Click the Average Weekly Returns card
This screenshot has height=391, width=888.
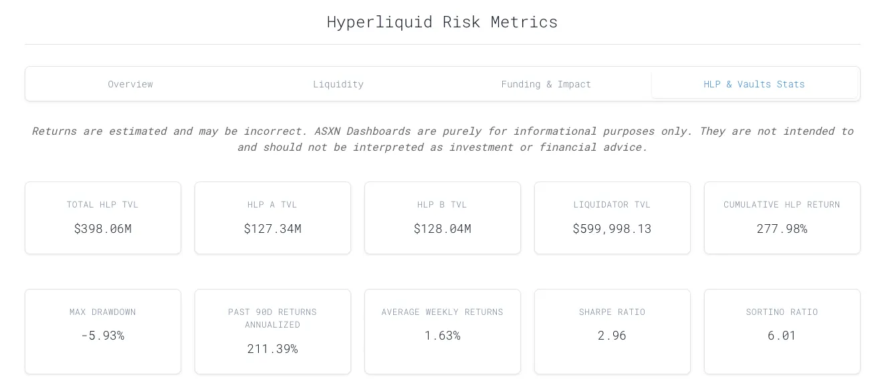tap(443, 331)
